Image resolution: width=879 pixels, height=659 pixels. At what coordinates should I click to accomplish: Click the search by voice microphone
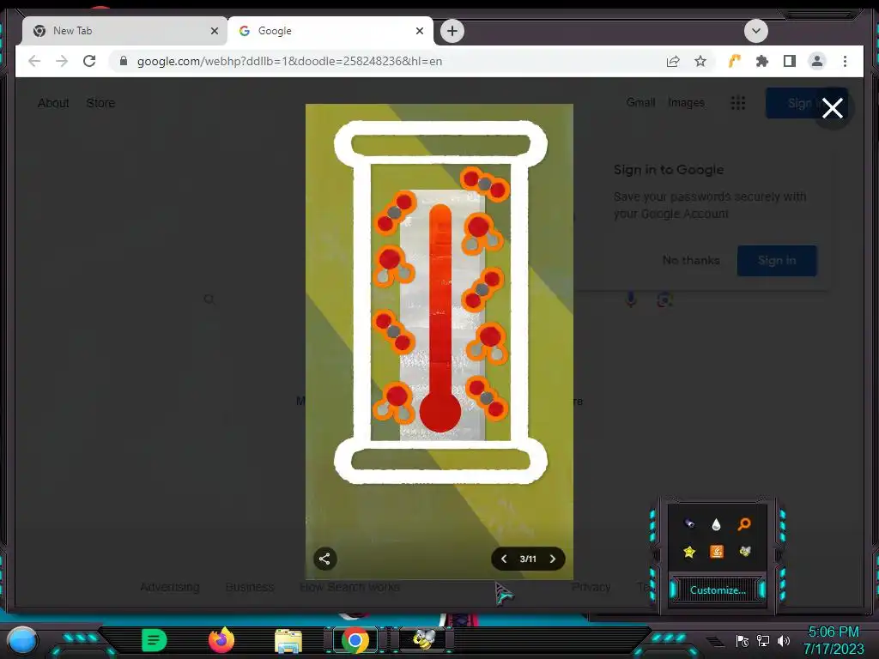631,299
